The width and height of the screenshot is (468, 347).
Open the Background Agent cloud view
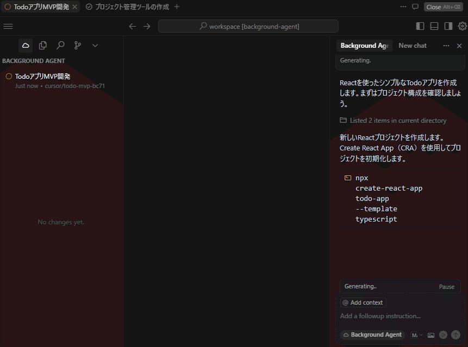pyautogui.click(x=26, y=46)
